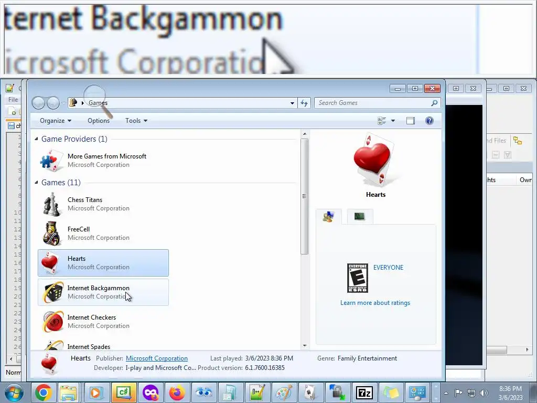This screenshot has width=537, height=403.
Task: Open the sticky notes taskbar icon
Action: pyautogui.click(x=390, y=393)
